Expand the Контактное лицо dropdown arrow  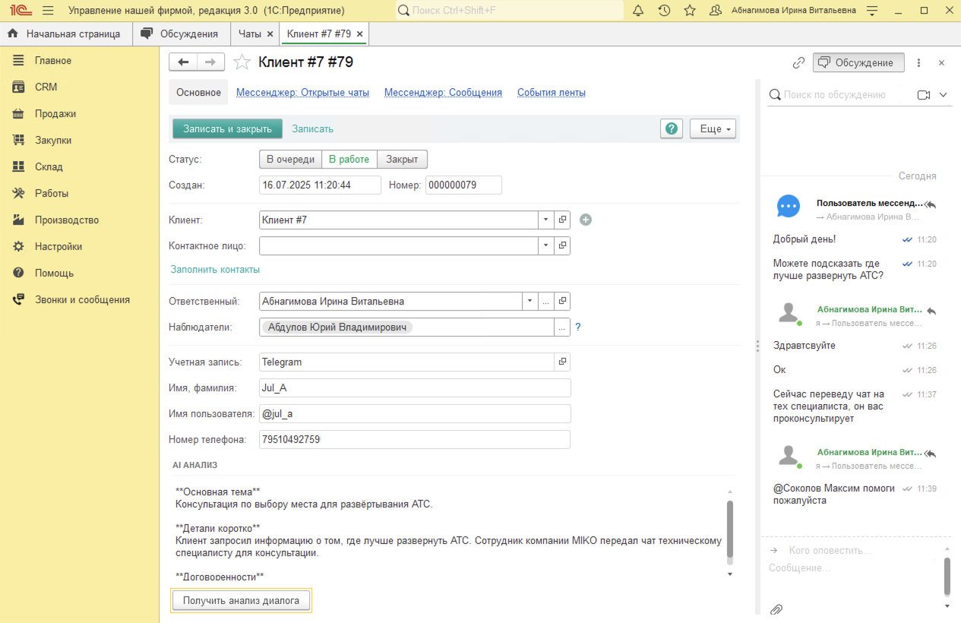tap(546, 245)
